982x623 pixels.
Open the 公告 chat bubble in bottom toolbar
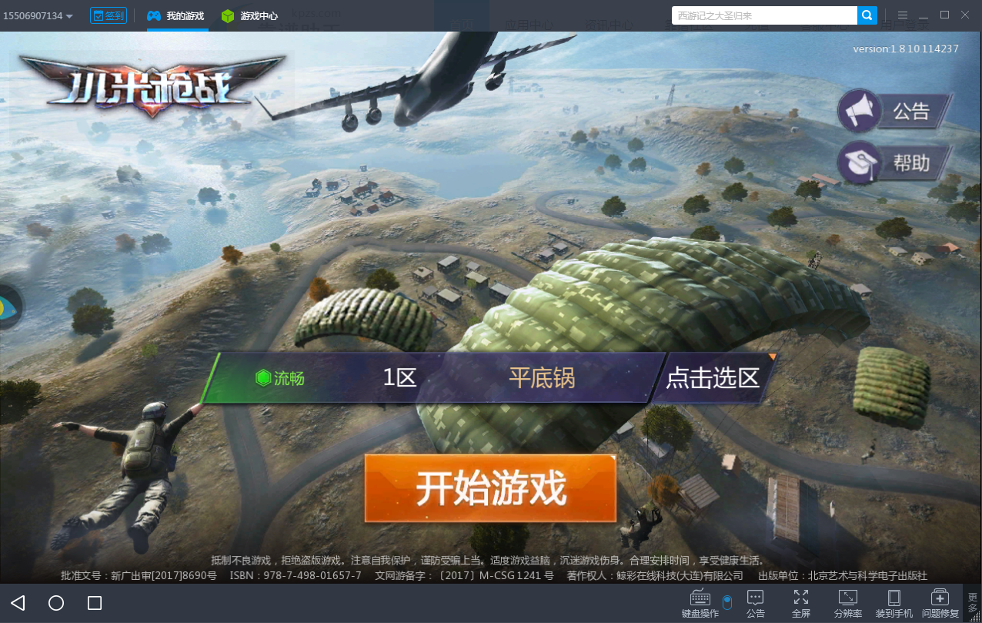(756, 604)
